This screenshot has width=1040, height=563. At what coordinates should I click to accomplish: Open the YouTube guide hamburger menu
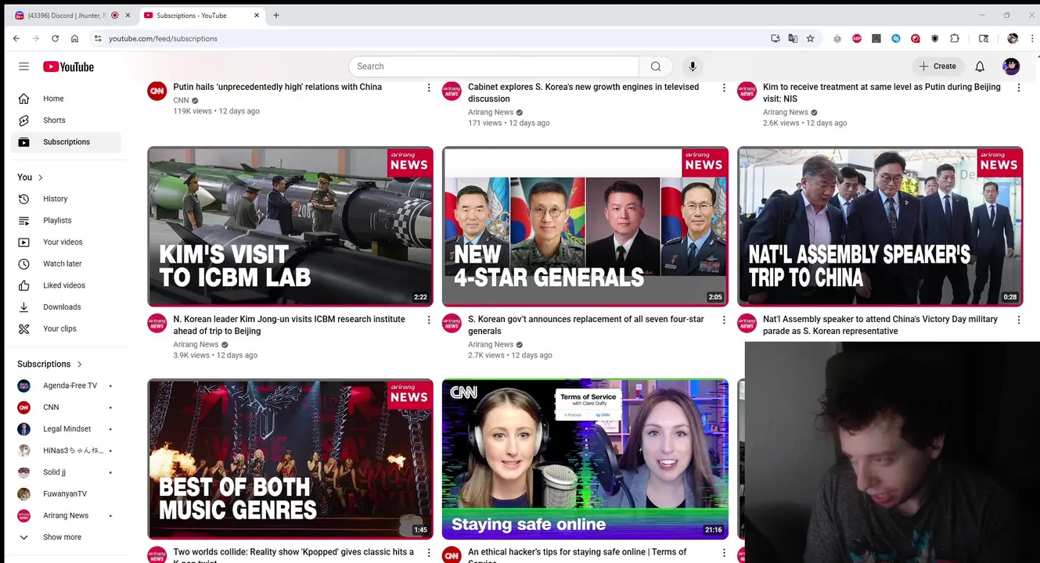coord(23,66)
